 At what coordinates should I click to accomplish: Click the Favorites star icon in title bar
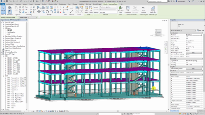pos(174,1)
